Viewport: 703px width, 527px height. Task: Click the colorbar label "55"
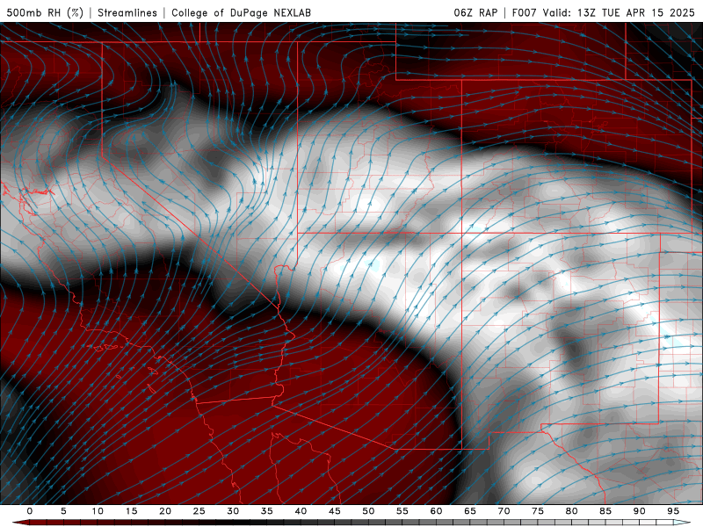point(402,511)
